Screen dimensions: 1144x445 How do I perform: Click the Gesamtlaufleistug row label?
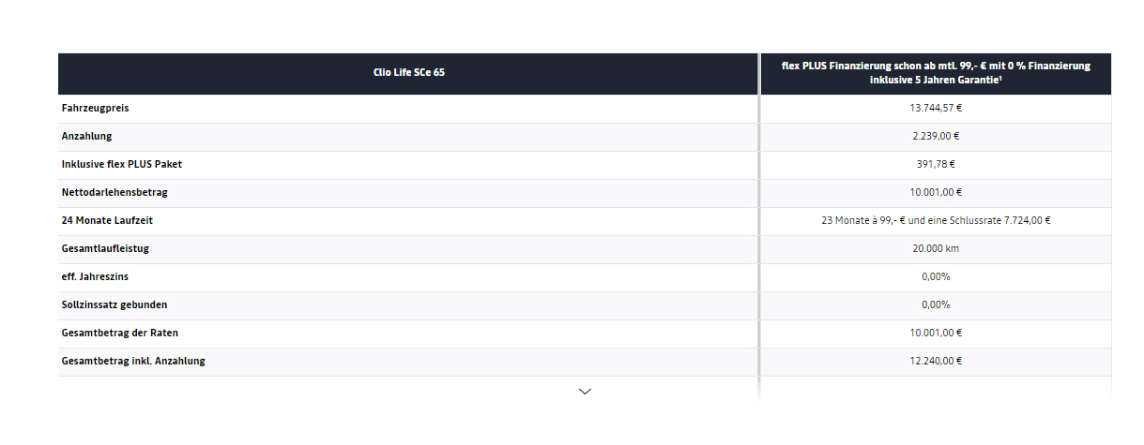pyautogui.click(x=106, y=249)
